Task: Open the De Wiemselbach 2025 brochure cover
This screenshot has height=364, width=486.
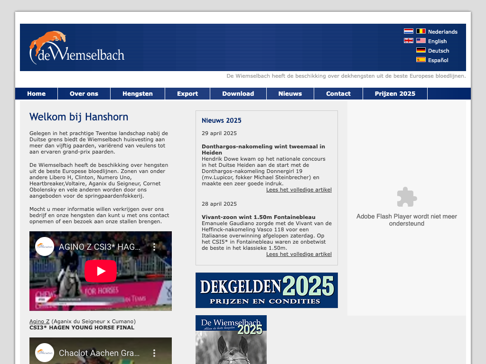Action: click(x=231, y=340)
